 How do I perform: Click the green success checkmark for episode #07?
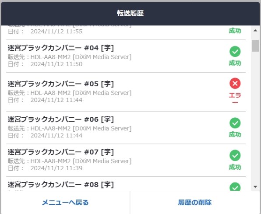click(x=235, y=155)
